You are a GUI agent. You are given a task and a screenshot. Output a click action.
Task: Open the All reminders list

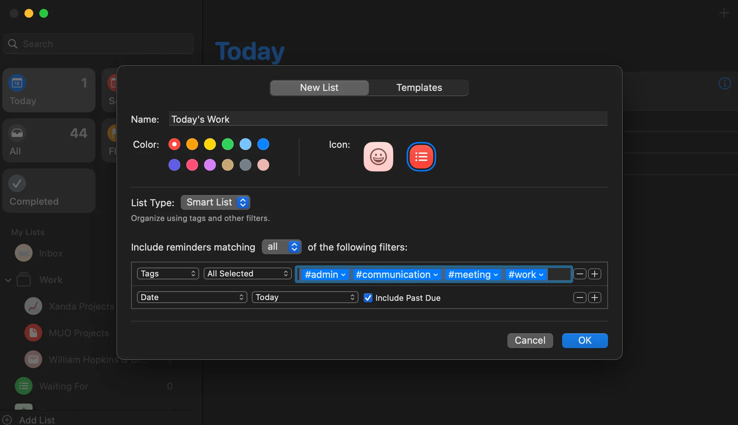(x=49, y=140)
